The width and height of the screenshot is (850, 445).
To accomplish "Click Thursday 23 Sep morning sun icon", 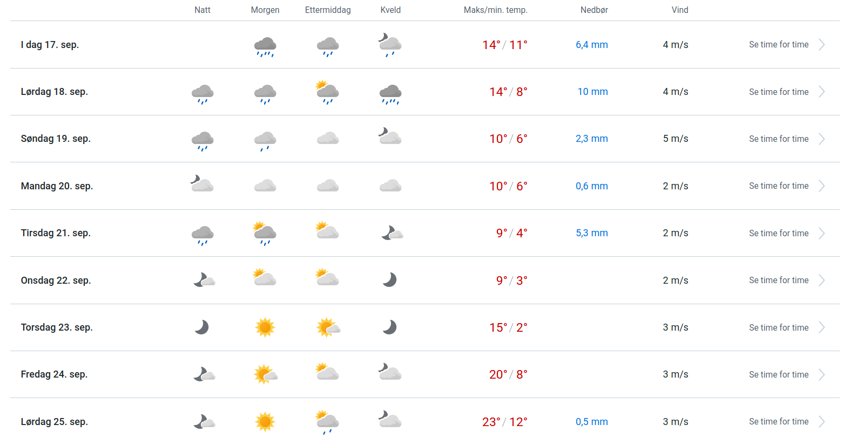I will [265, 327].
